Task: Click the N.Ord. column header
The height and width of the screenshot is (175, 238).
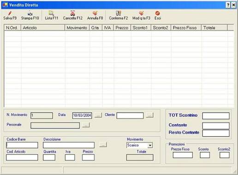Action: click(12, 28)
